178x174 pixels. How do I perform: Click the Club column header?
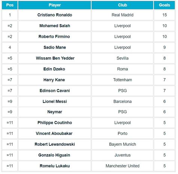(x=122, y=5)
